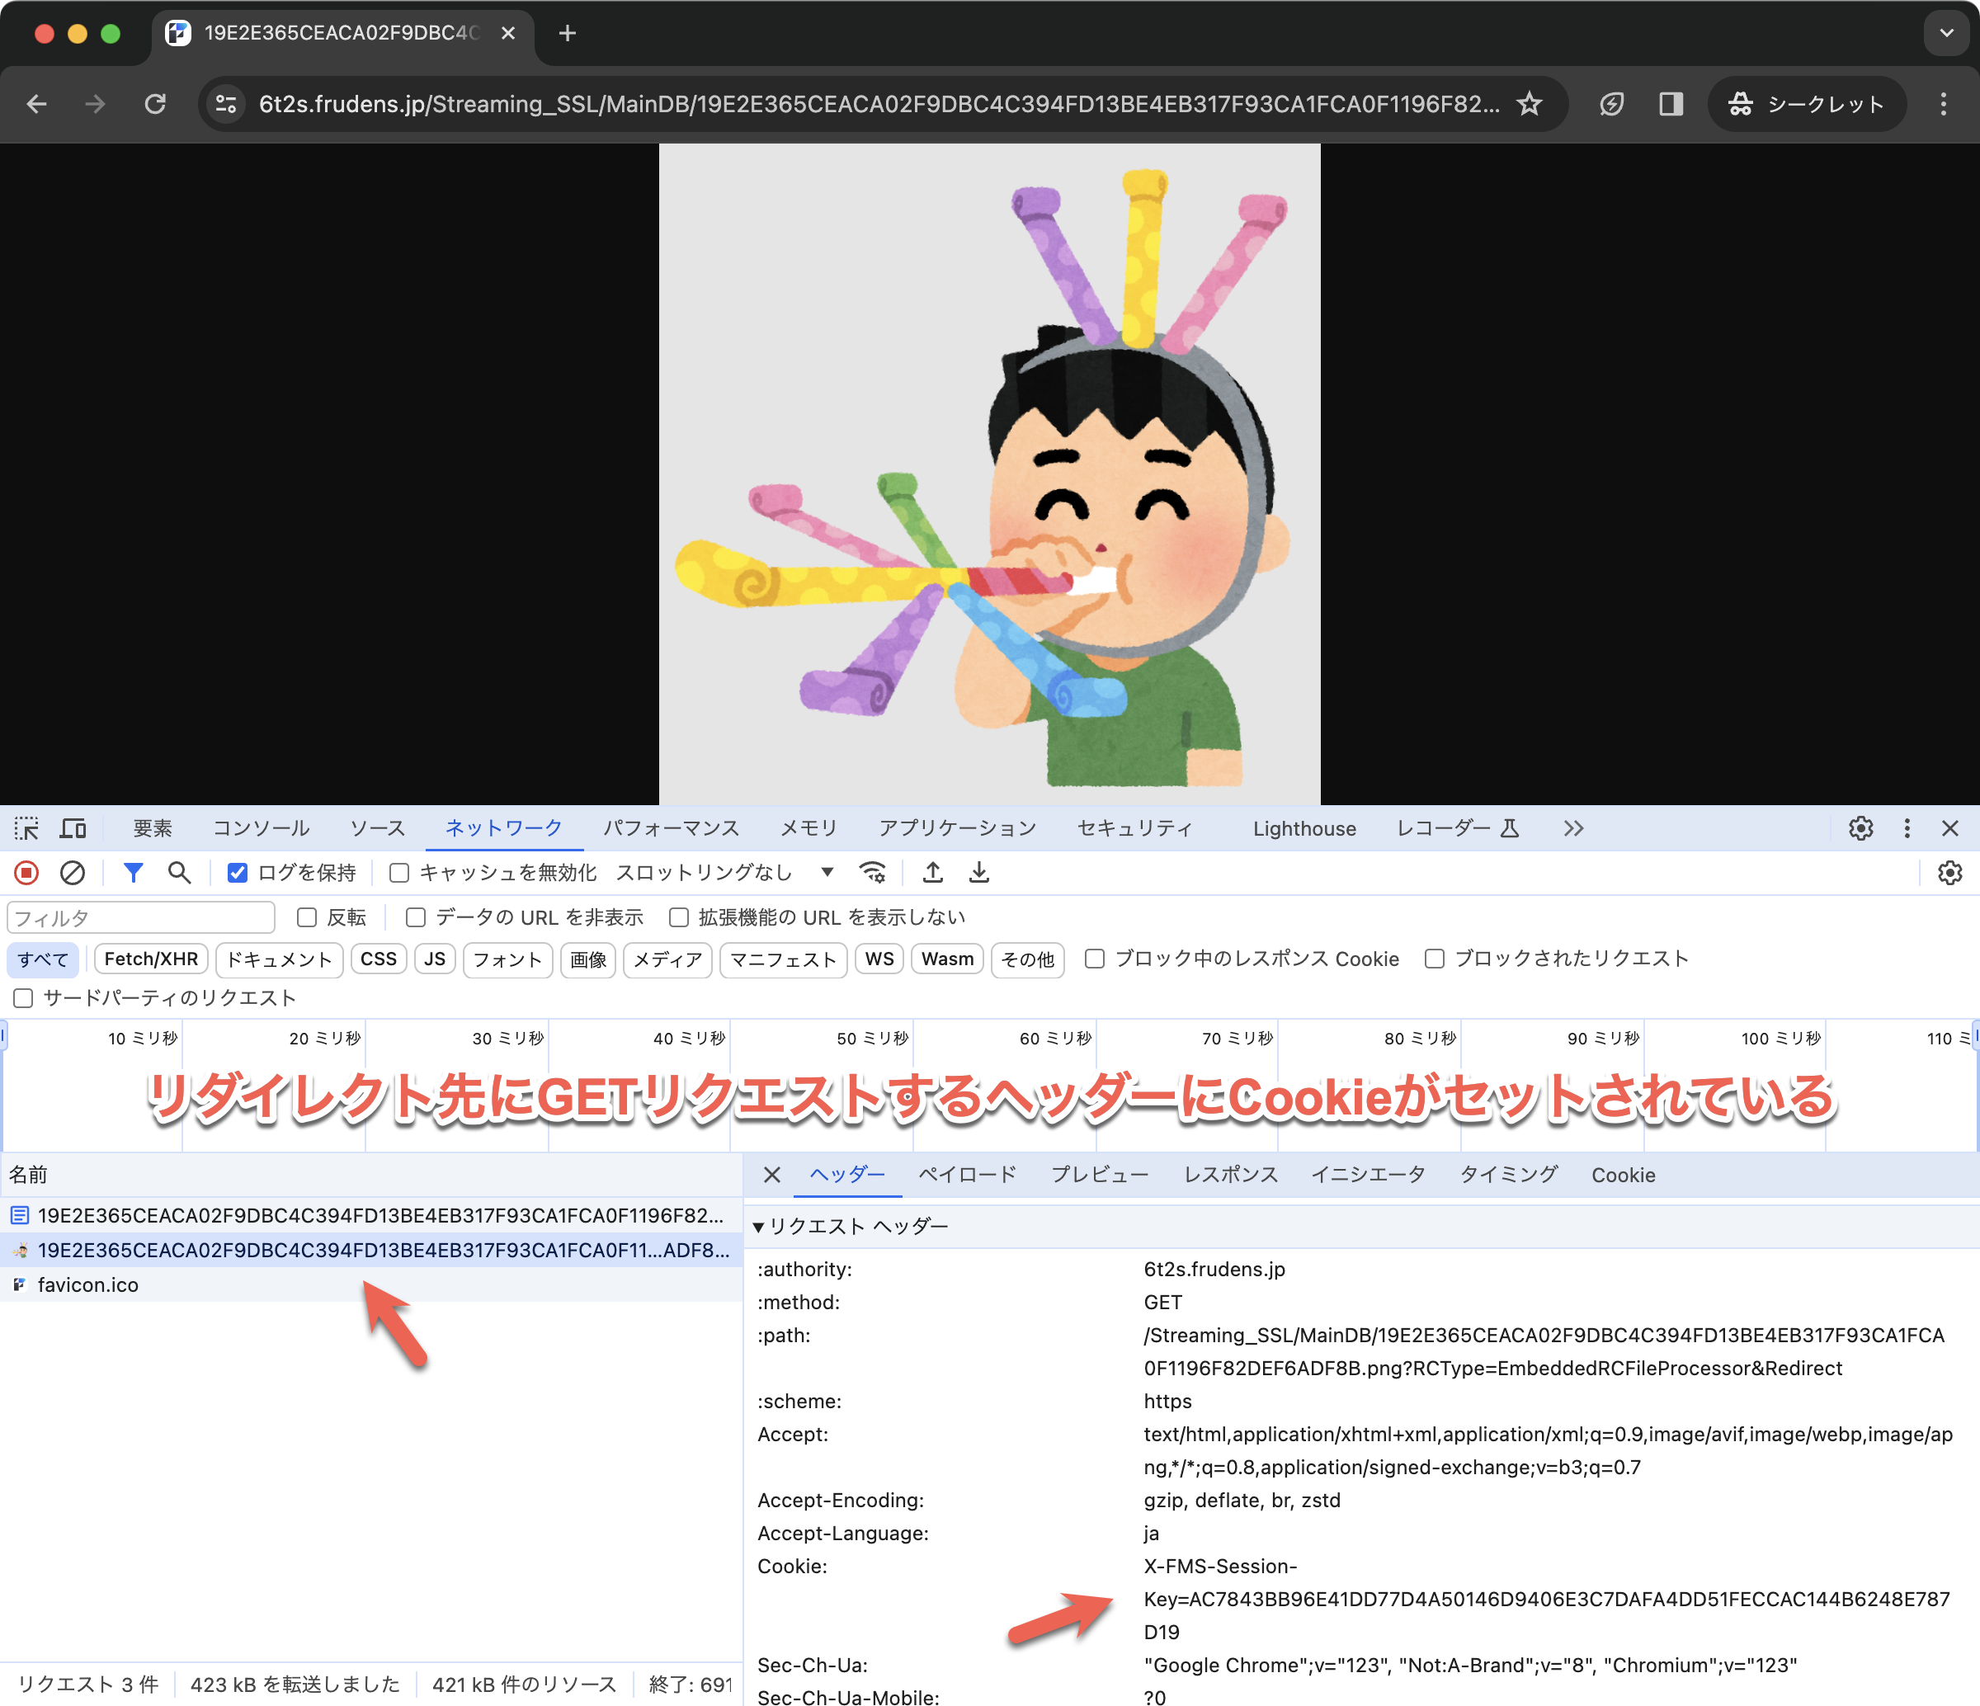Open the レコーダー panel

[x=1457, y=828]
